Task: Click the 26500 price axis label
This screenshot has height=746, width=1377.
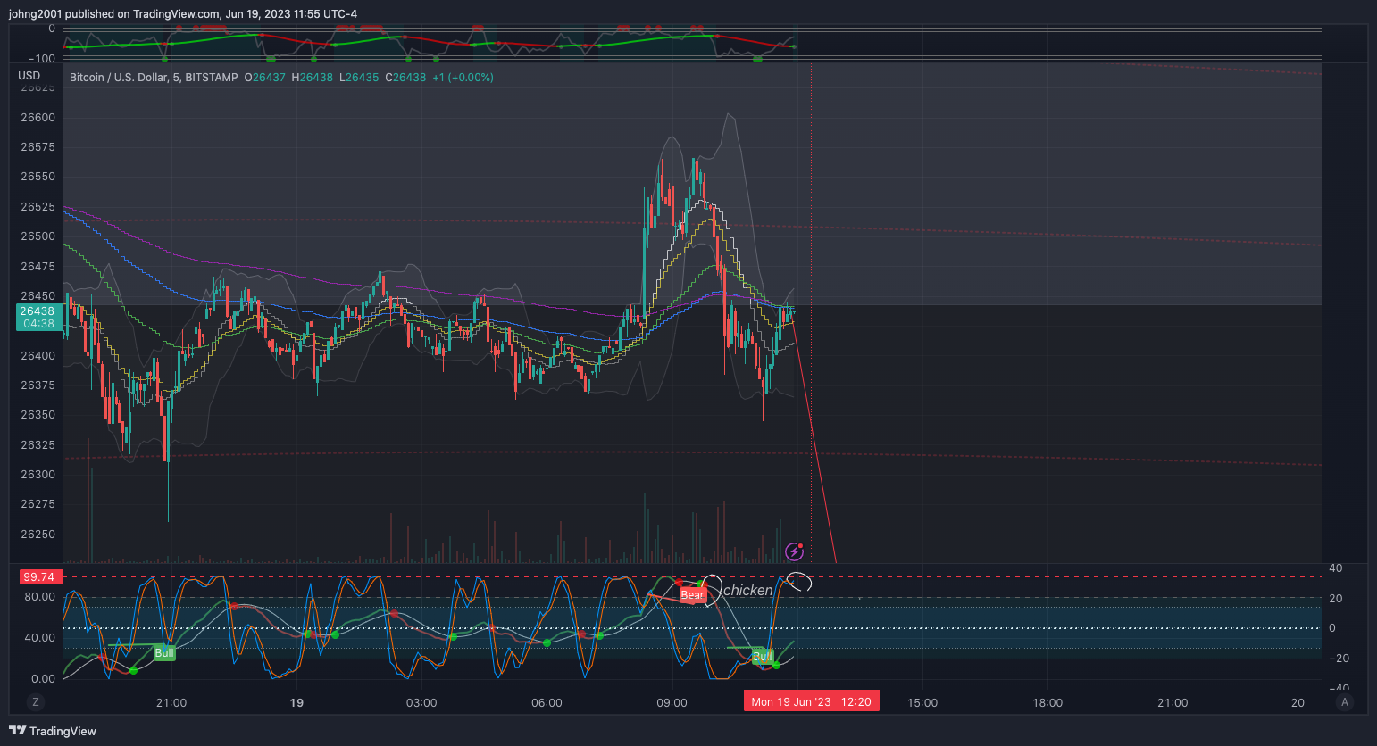Action: click(38, 236)
